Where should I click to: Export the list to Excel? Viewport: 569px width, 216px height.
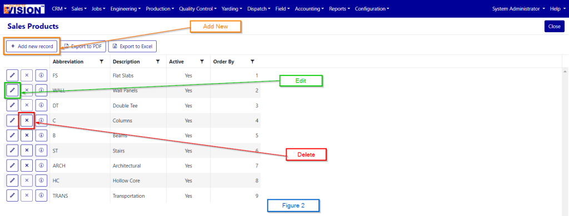[x=132, y=47]
